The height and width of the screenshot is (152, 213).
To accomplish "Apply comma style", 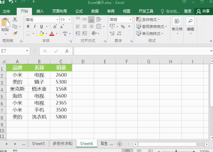I will pyautogui.click(x=129, y=26).
